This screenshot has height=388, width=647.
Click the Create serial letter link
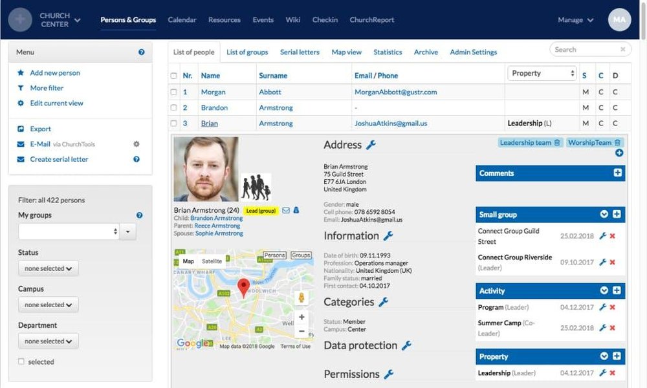click(x=59, y=159)
